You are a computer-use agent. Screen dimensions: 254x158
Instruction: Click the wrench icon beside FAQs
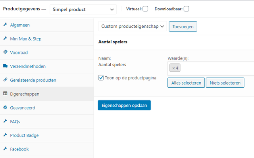5,121
